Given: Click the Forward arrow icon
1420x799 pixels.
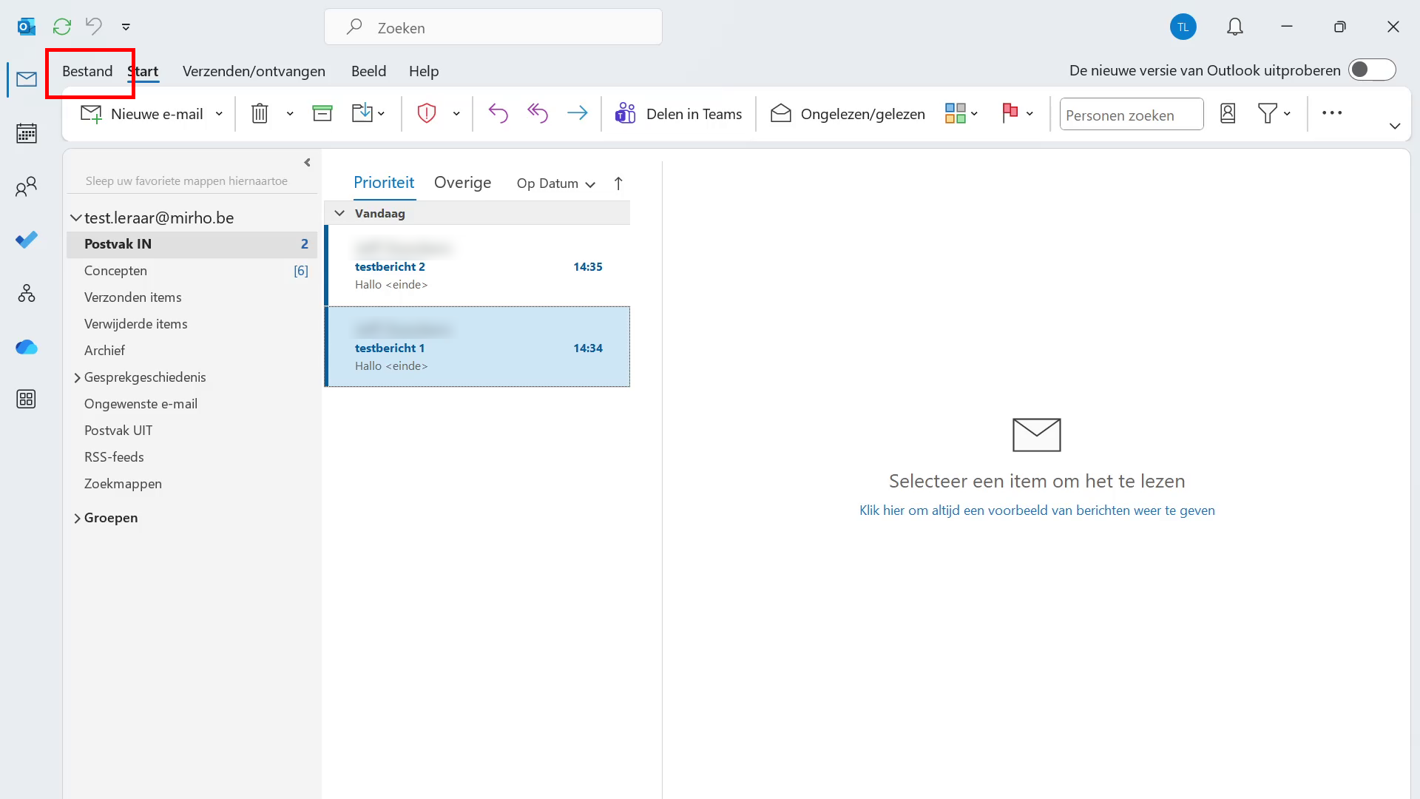Looking at the screenshot, I should click(x=577, y=113).
